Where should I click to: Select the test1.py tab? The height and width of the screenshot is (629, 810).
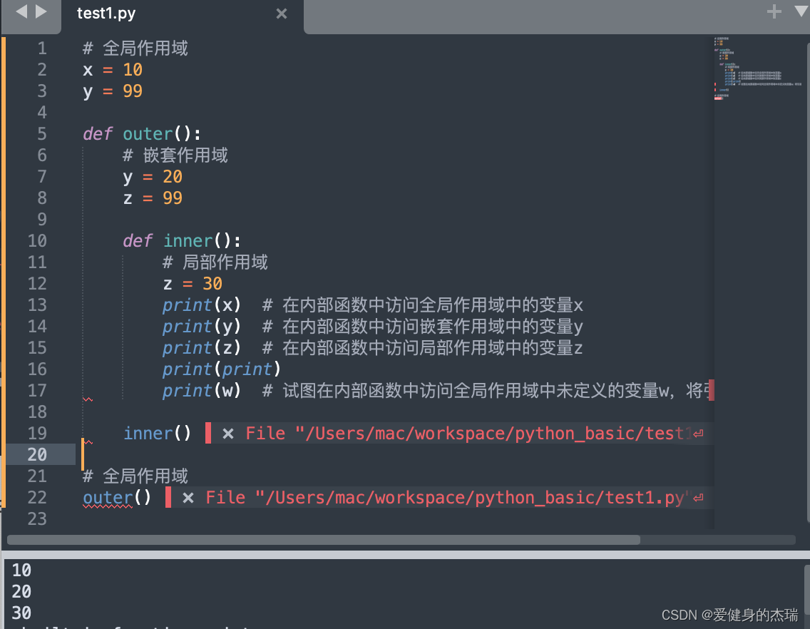click(x=107, y=13)
